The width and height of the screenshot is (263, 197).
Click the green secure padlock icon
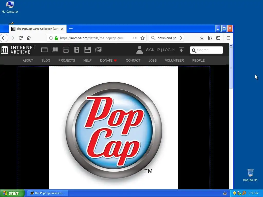point(56,38)
